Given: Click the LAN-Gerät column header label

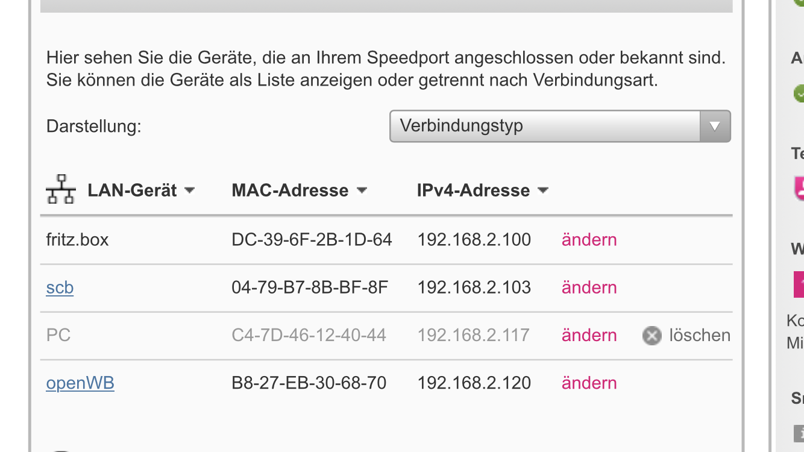Looking at the screenshot, I should (x=132, y=190).
